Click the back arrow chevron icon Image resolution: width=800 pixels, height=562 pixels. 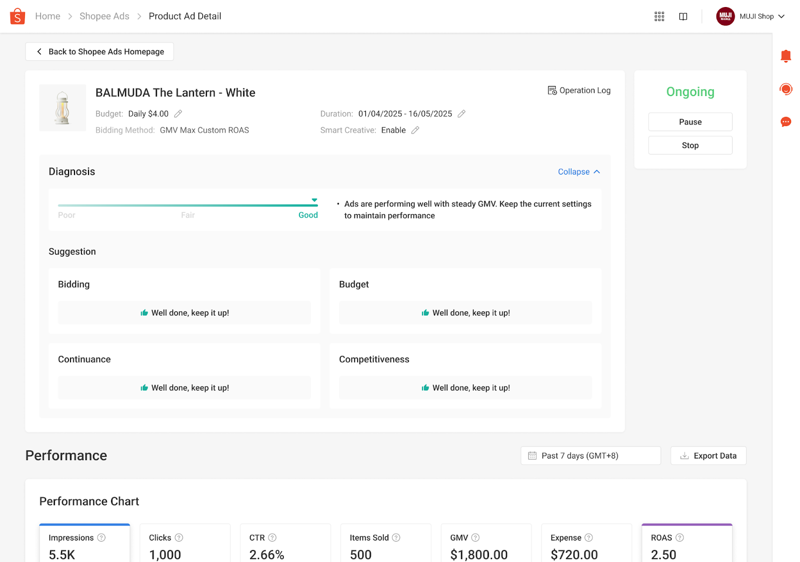click(x=39, y=51)
